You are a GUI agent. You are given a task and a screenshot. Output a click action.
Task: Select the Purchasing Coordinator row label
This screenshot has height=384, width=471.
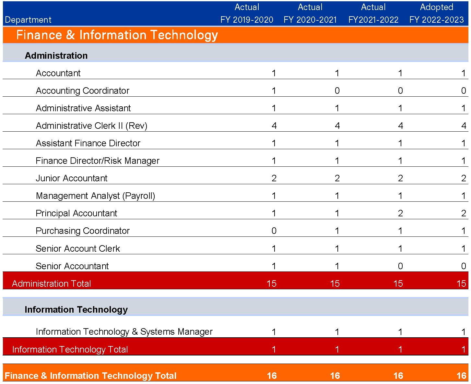(x=82, y=231)
